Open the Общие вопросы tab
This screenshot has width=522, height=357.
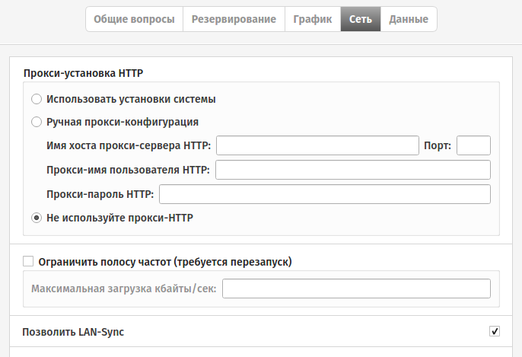(x=134, y=19)
